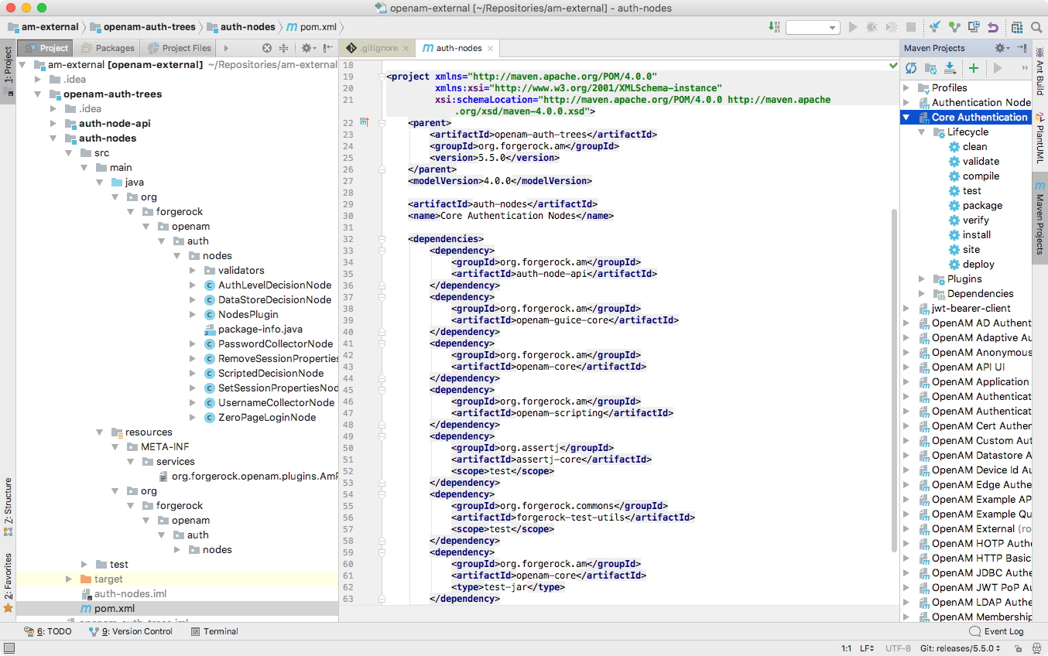Open Search Everywhere magnifier
This screenshot has height=656, width=1048.
point(1038,26)
